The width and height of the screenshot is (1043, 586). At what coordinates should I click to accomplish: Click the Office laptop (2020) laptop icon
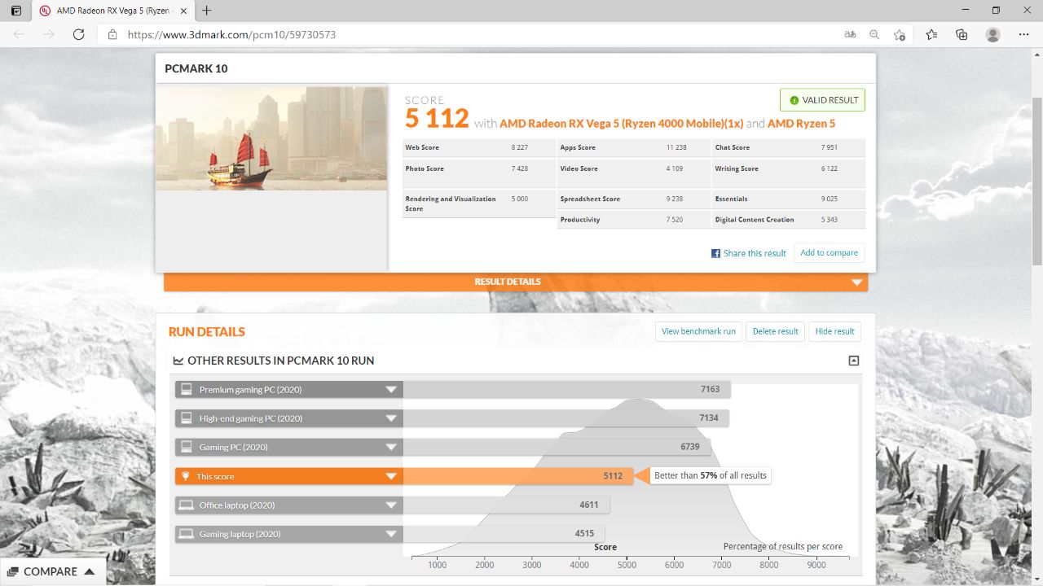[x=187, y=505]
